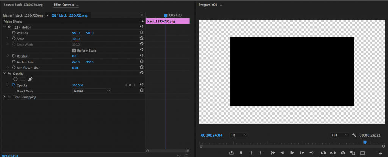This screenshot has width=388, height=157.
Task: Toggle animation stopwatch for Rotation
Action: coord(14,56)
